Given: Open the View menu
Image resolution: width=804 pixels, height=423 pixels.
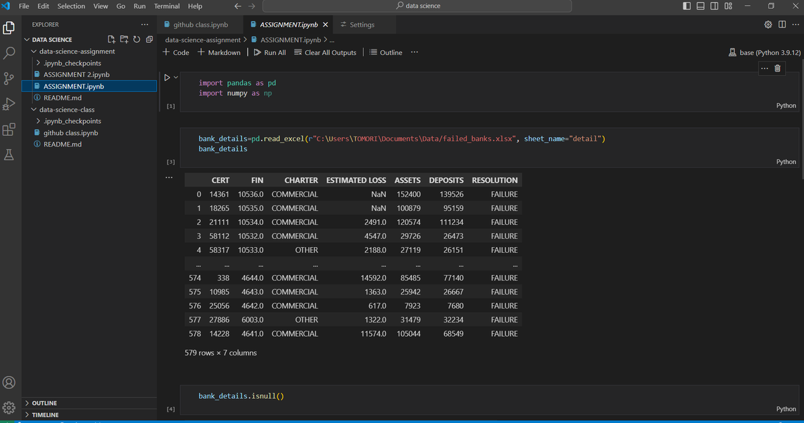Looking at the screenshot, I should click(101, 6).
